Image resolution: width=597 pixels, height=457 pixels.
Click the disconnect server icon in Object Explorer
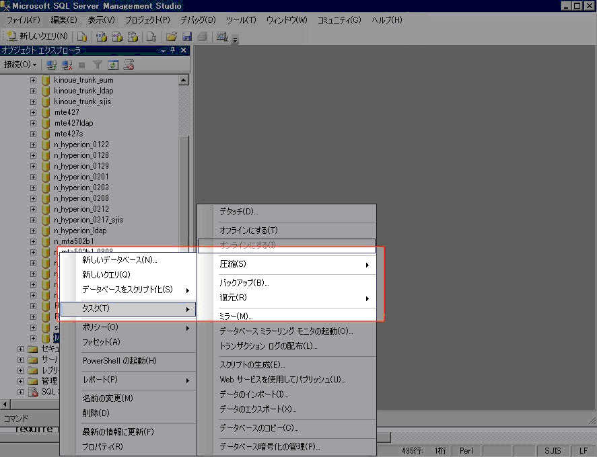67,65
